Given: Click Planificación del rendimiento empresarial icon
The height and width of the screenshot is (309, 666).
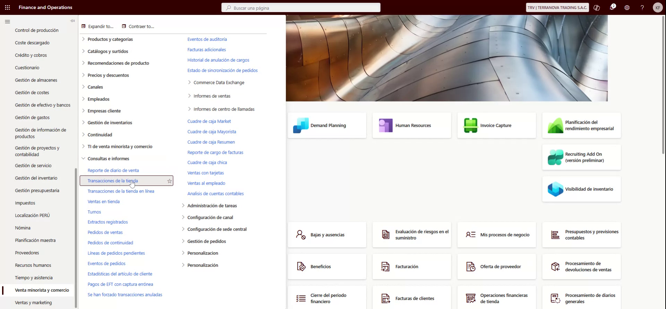Looking at the screenshot, I should [555, 125].
